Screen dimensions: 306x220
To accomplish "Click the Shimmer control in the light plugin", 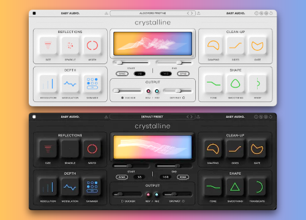I will tap(92, 84).
